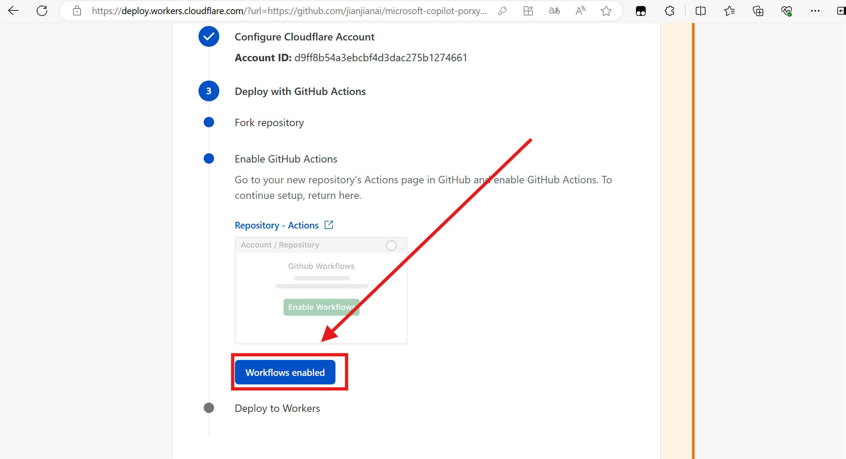
Task: Open Settings and more ellipsis menu
Action: pyautogui.click(x=815, y=11)
